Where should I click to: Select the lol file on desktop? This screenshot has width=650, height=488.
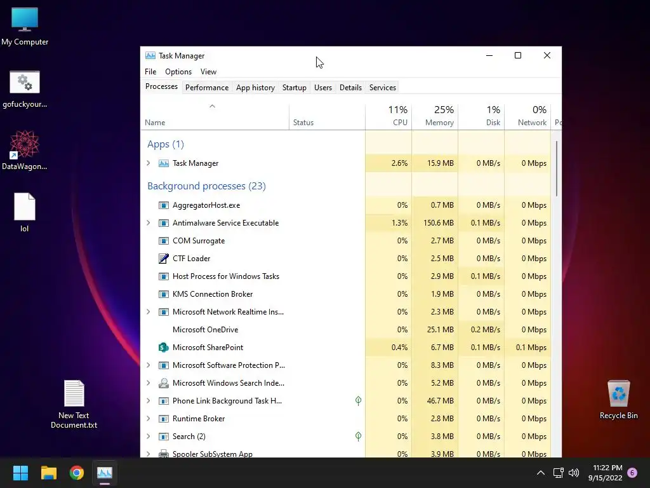25,212
